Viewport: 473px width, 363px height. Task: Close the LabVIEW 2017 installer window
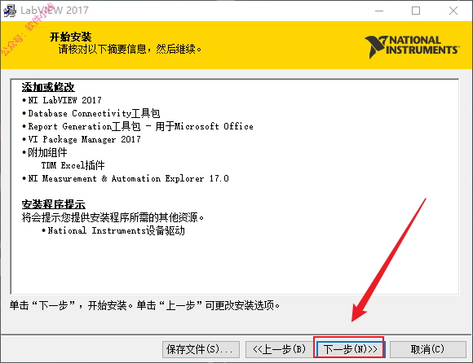pos(453,11)
